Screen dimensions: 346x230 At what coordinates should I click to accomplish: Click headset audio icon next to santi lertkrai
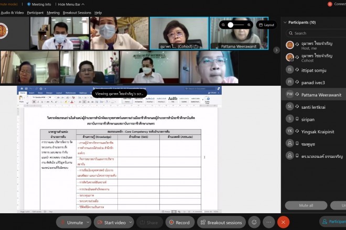tap(297, 107)
